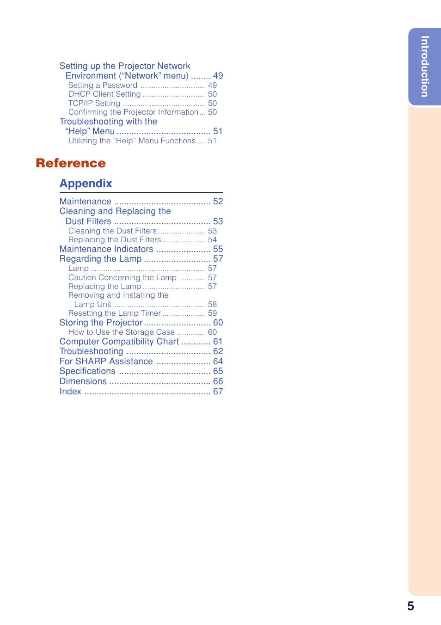Open Maintenance Indicators on page 55

pyautogui.click(x=106, y=249)
